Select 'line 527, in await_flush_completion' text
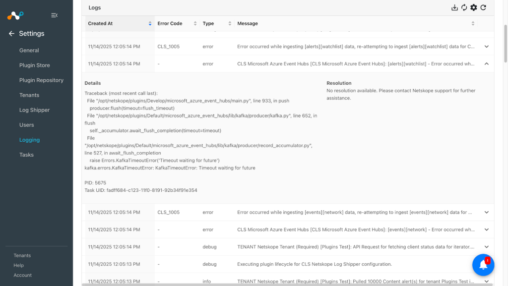Screen dimensions: 508x286 (x=123, y=153)
